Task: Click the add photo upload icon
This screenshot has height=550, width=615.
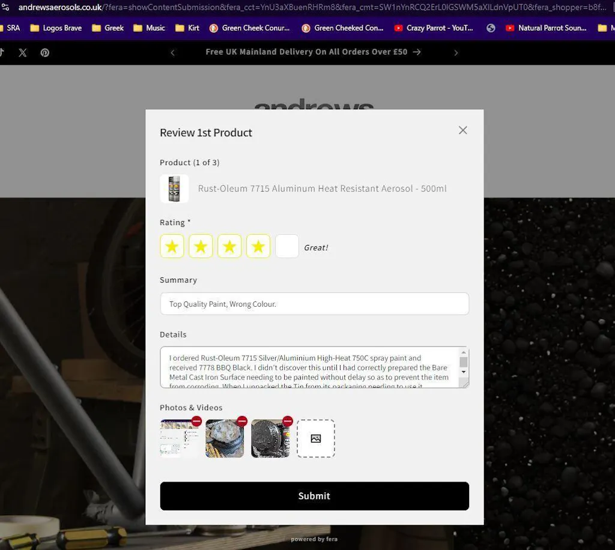Action: click(316, 438)
